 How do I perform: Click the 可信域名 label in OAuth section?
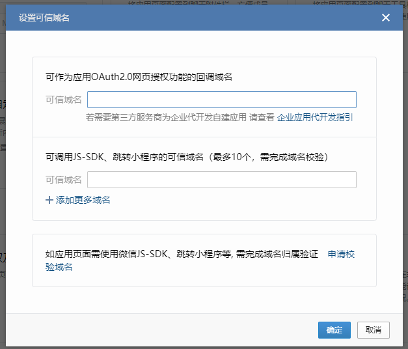pos(63,100)
